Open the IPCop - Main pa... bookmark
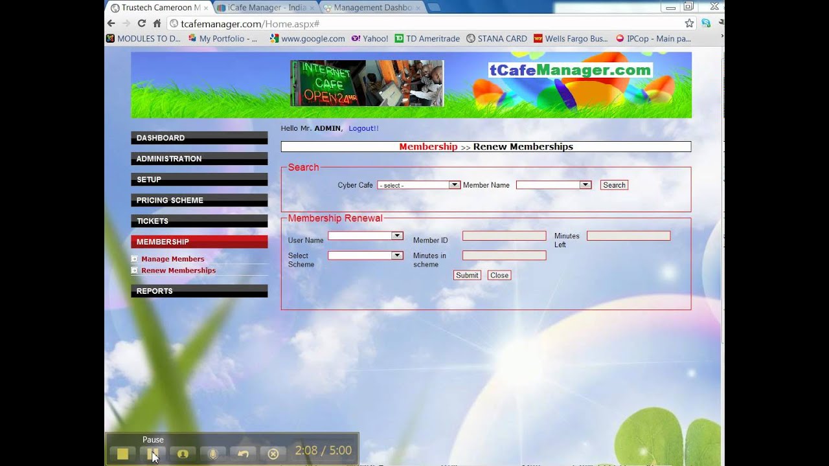The image size is (829, 466). click(x=653, y=39)
